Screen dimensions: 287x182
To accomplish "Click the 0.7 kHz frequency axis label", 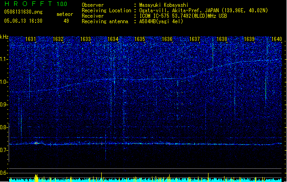I will [x=4, y=150].
